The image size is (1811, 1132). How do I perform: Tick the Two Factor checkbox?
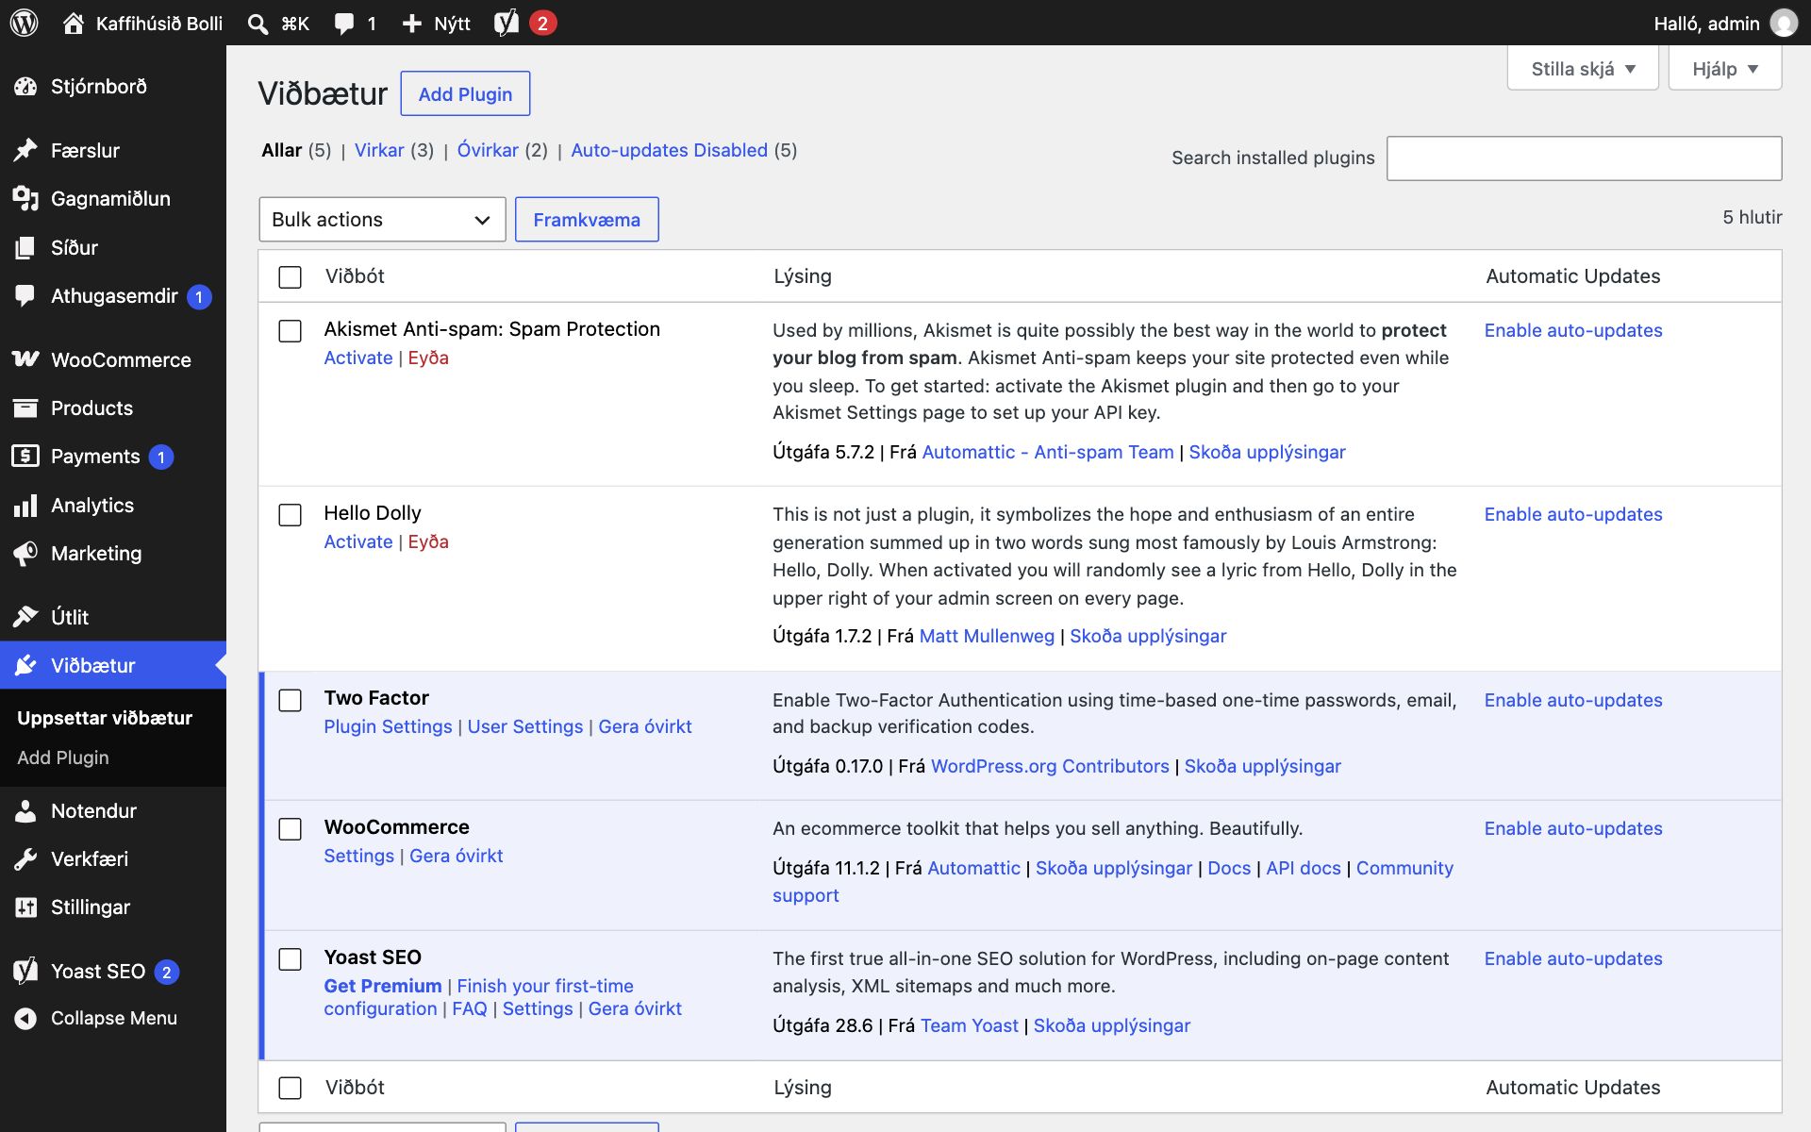click(x=291, y=700)
